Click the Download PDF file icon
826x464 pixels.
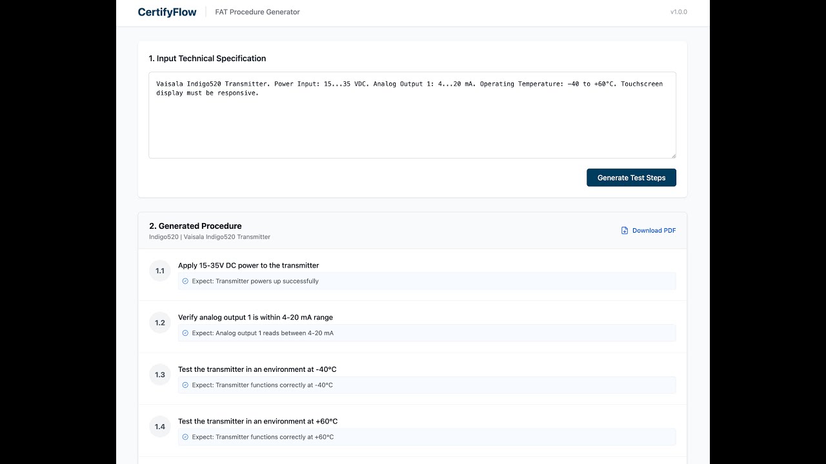click(625, 231)
